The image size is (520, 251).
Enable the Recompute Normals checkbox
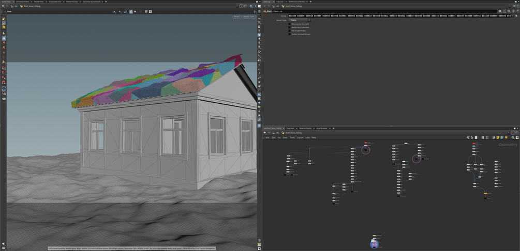(x=290, y=24)
